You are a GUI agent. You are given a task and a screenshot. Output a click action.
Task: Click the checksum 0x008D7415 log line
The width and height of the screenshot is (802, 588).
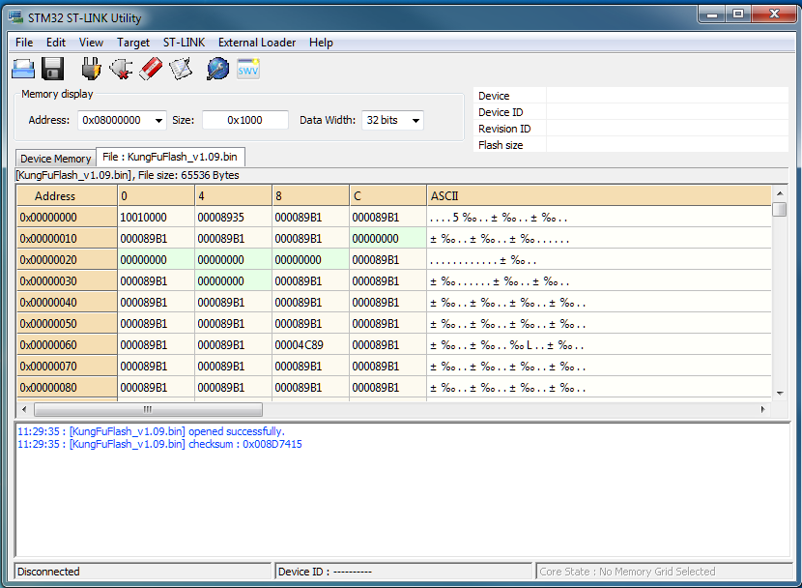coord(159,444)
